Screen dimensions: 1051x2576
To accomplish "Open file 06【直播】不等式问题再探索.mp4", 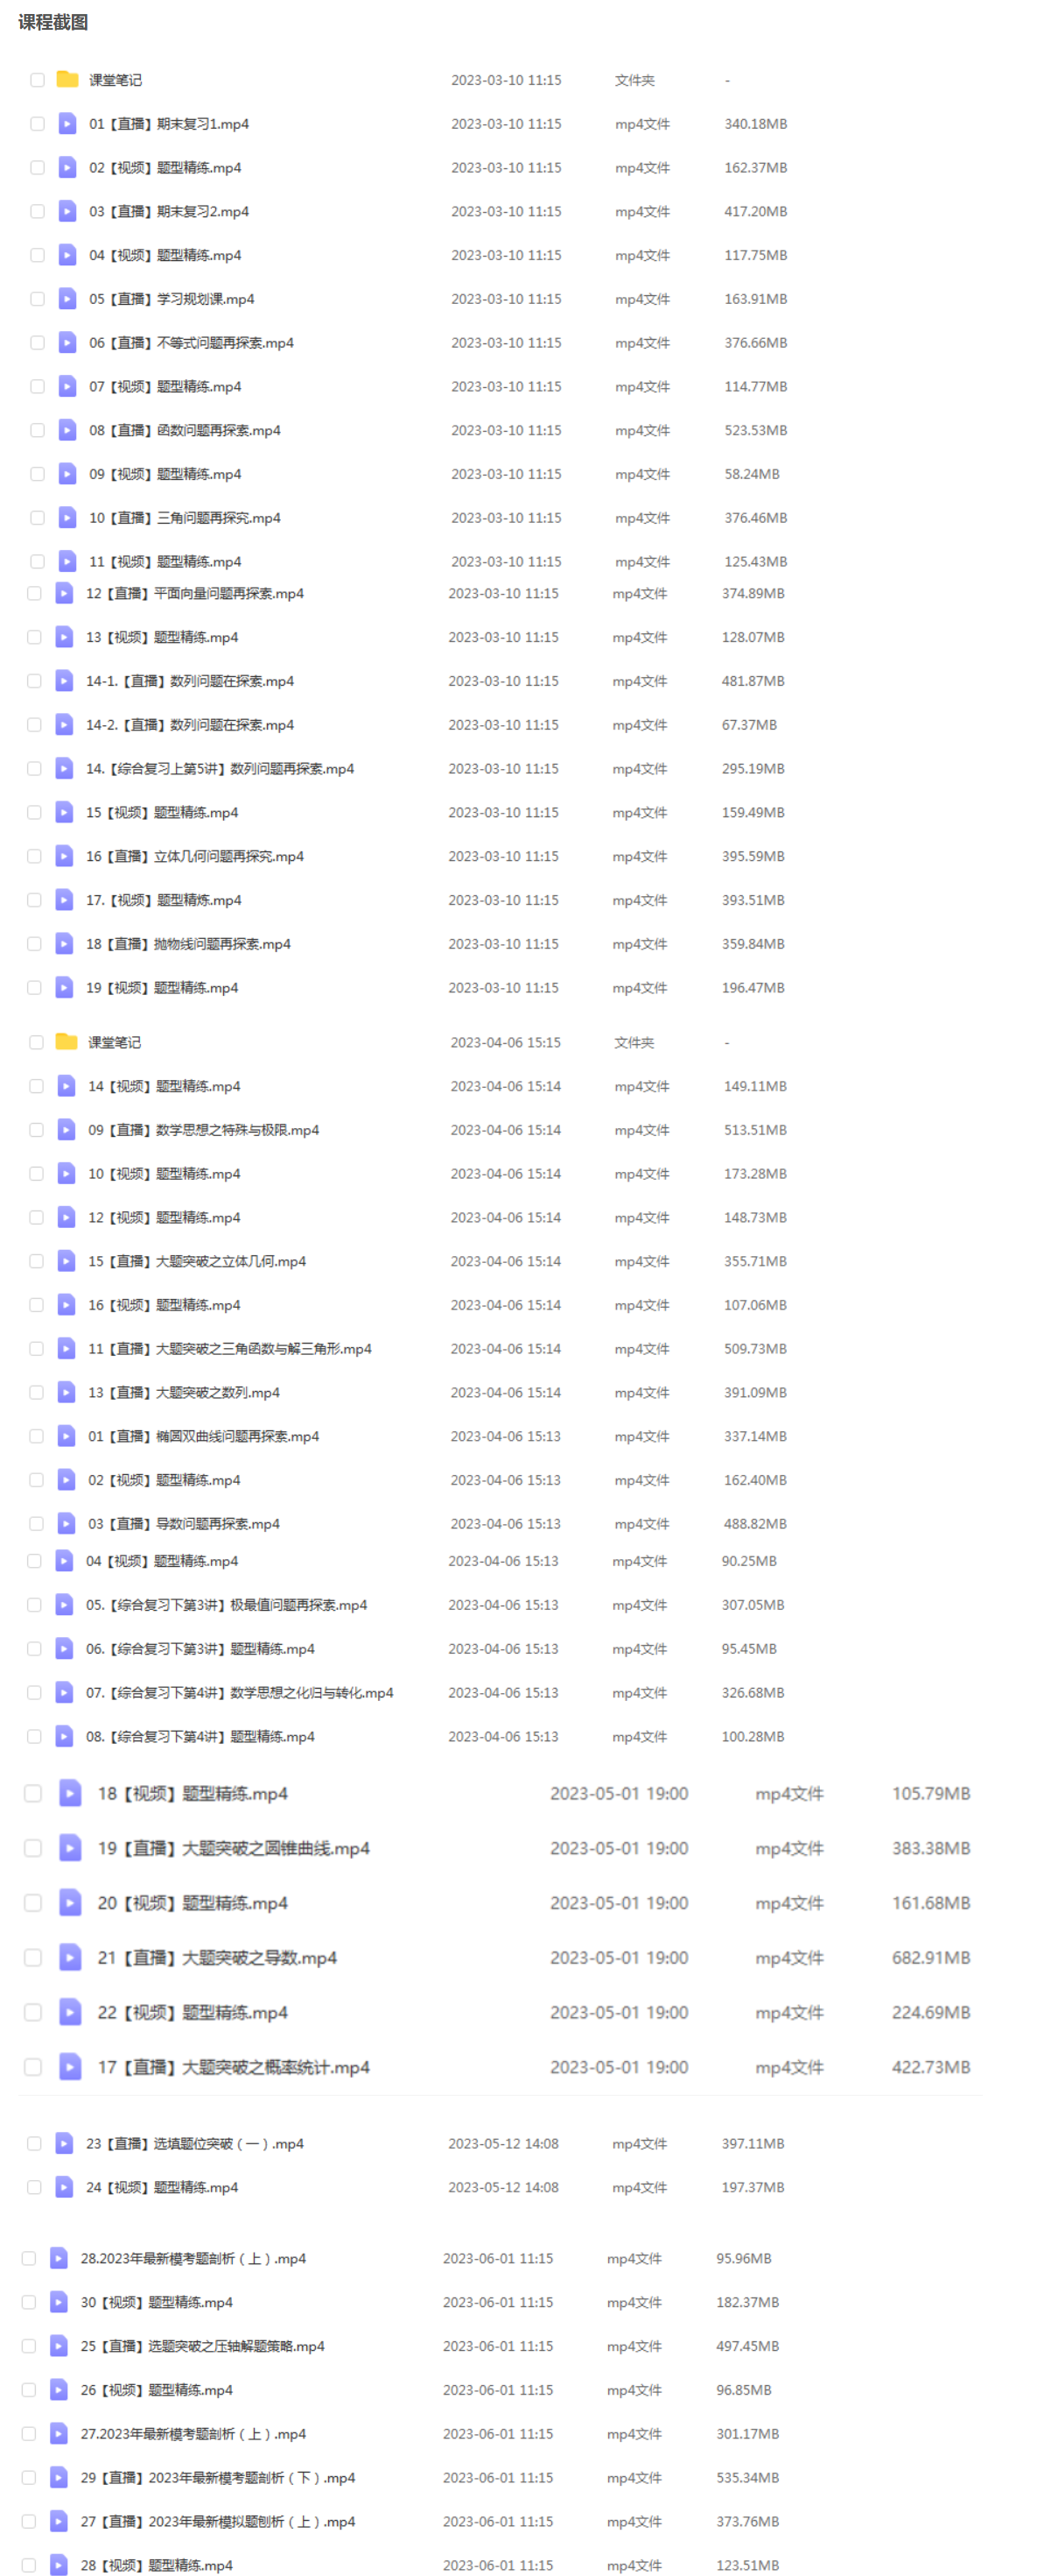I will (x=191, y=342).
